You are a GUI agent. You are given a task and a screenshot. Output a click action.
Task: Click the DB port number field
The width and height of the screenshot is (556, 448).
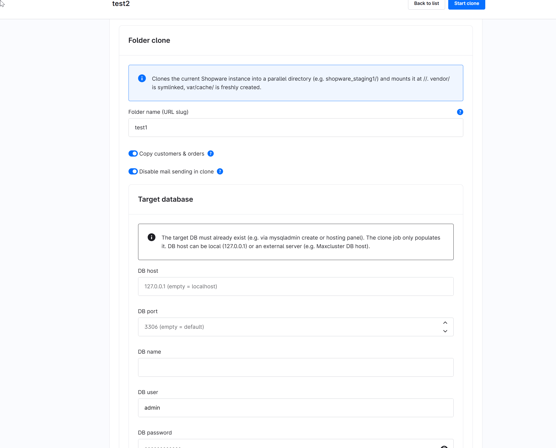tap(290, 327)
